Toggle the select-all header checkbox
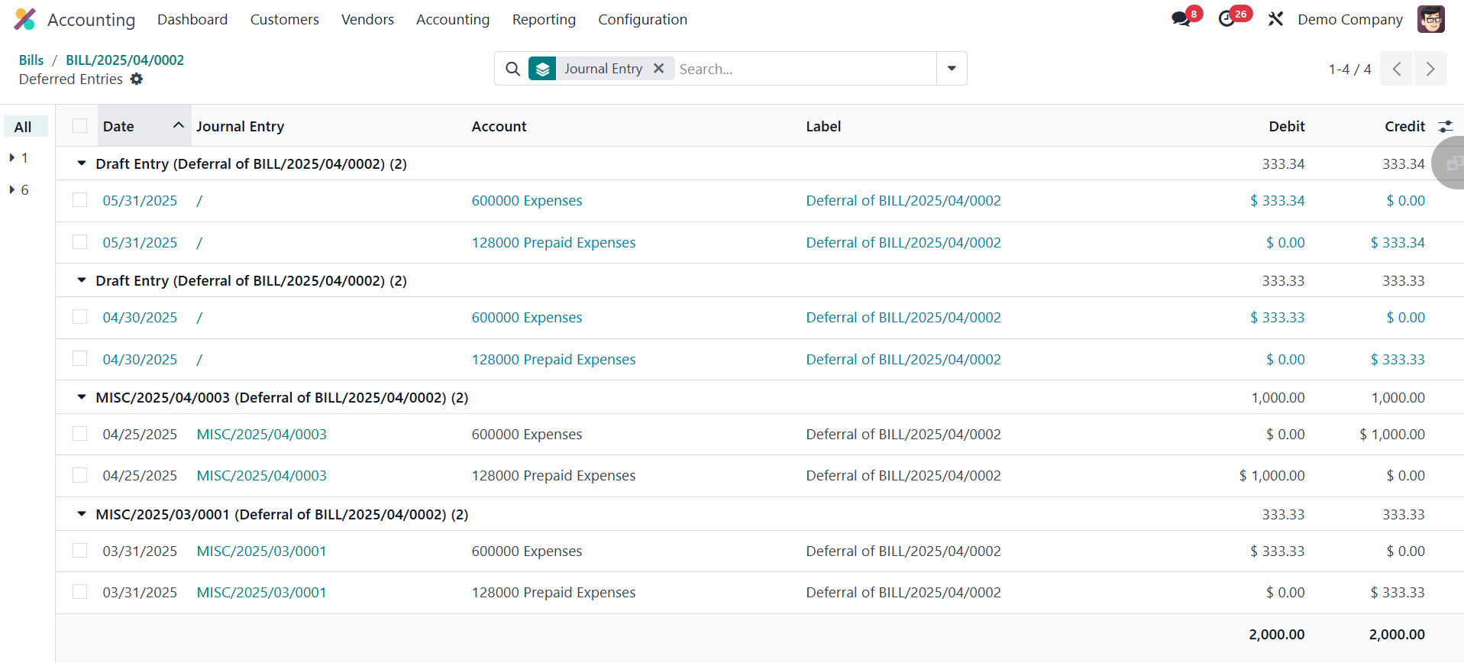 click(80, 126)
